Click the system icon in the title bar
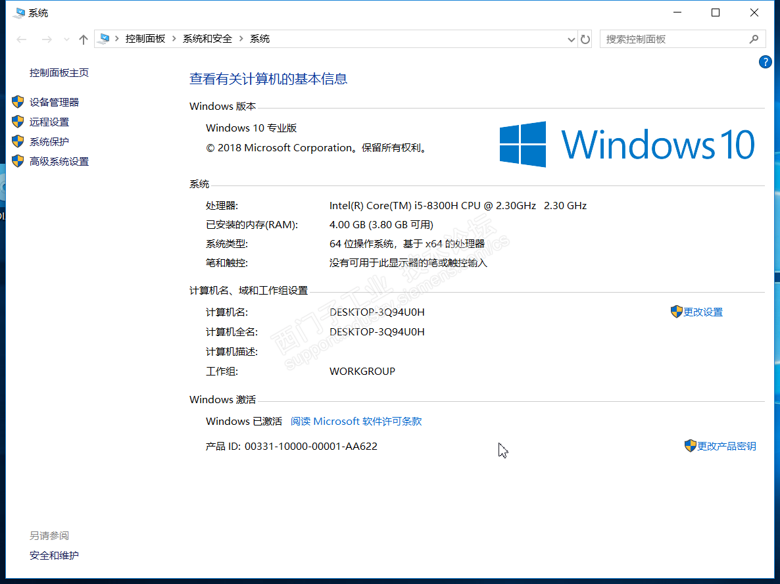Image resolution: width=780 pixels, height=584 pixels. (x=19, y=13)
